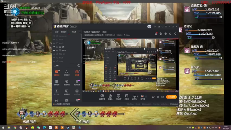Toggle visibility of the Q群 source
The width and height of the screenshot is (231, 130).
[x=54, y=47]
